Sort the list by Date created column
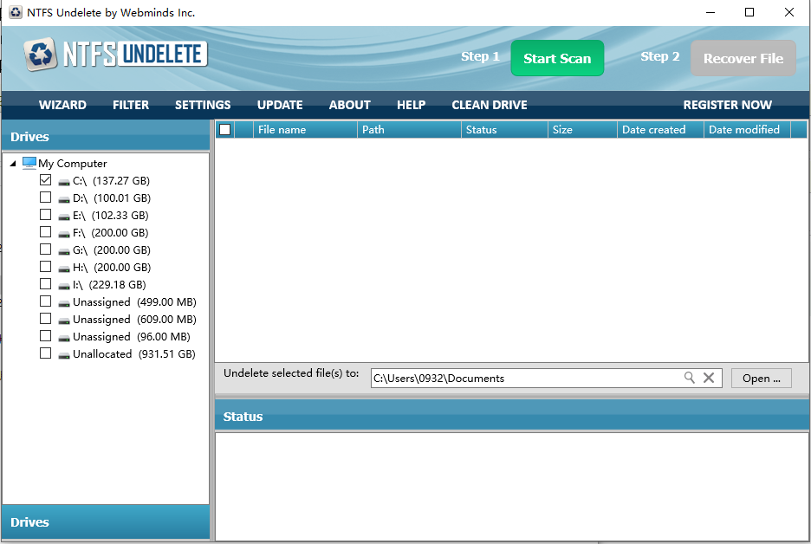811x544 pixels. pyautogui.click(x=653, y=130)
